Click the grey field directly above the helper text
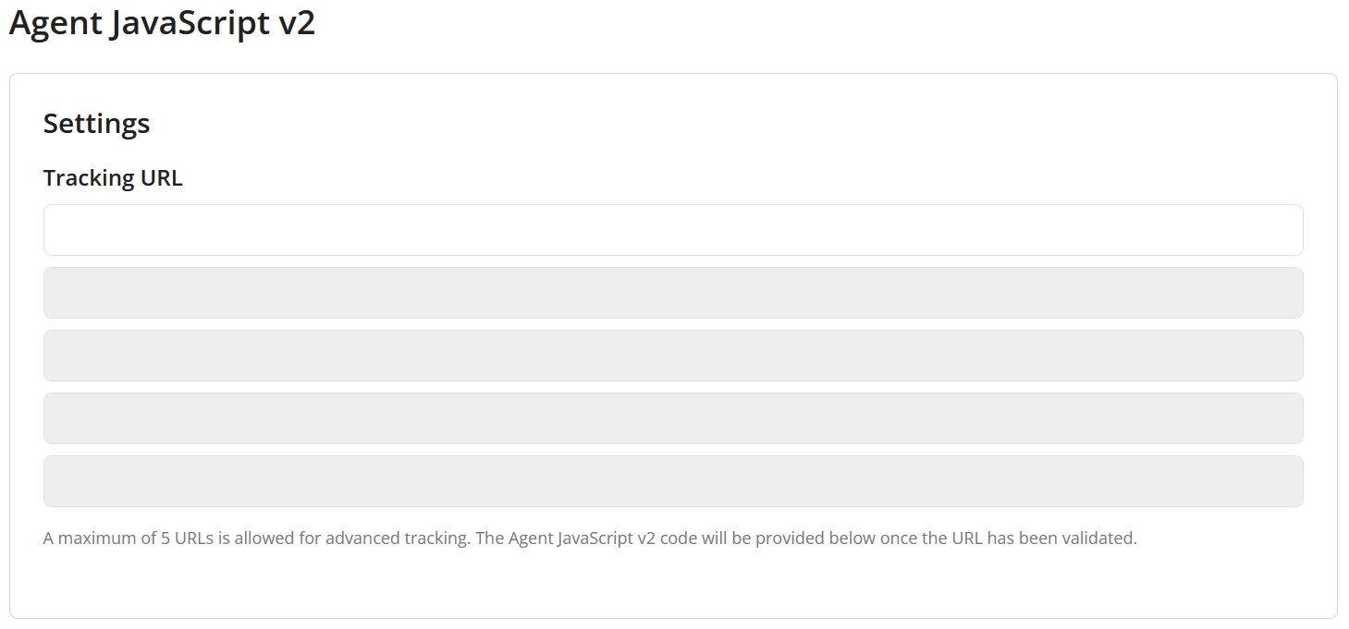1349x629 pixels. point(673,481)
